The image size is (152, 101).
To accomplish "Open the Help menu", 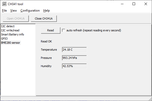I will (x=46, y=11).
